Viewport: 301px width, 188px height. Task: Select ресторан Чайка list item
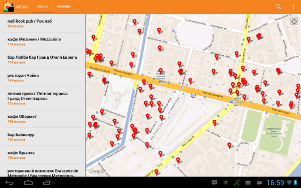coord(43,78)
